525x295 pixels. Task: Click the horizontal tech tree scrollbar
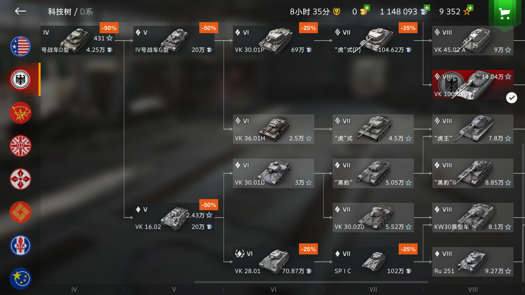(x=311, y=282)
